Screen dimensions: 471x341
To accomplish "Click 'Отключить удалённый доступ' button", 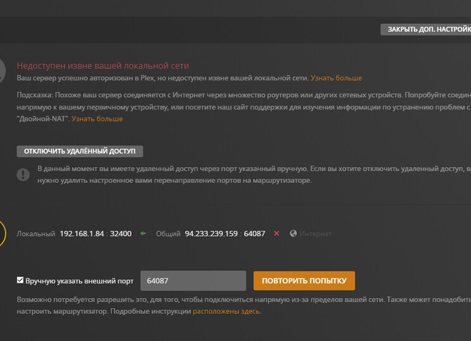I will click(x=80, y=151).
